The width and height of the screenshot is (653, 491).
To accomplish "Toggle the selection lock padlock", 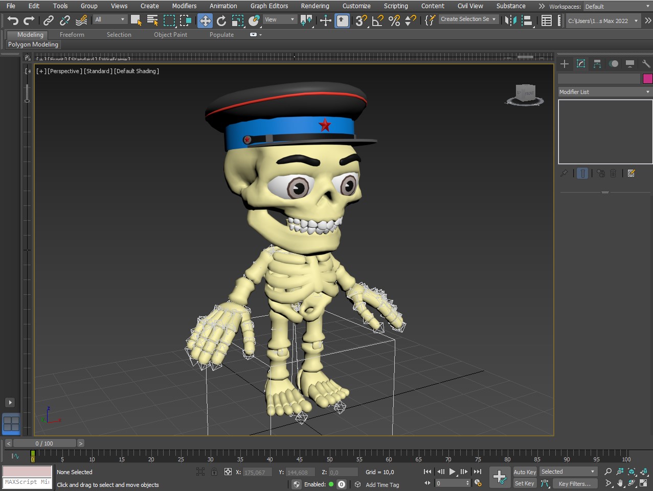I will 214,472.
